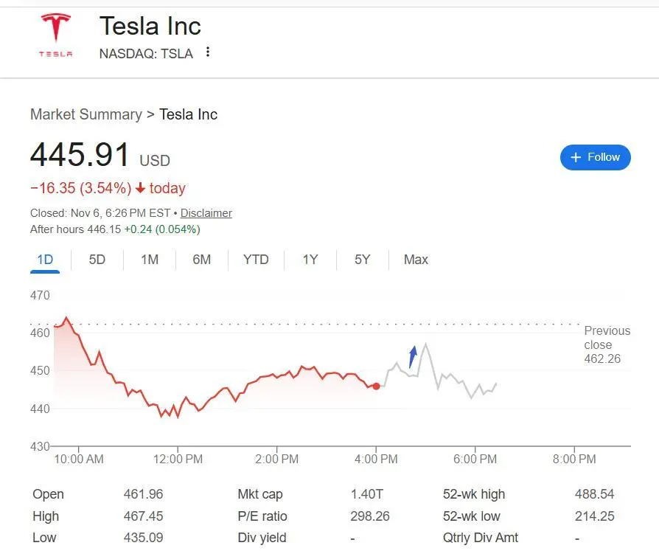The height and width of the screenshot is (551, 659).
Task: Click the Previous close 462.26 label
Action: click(607, 344)
